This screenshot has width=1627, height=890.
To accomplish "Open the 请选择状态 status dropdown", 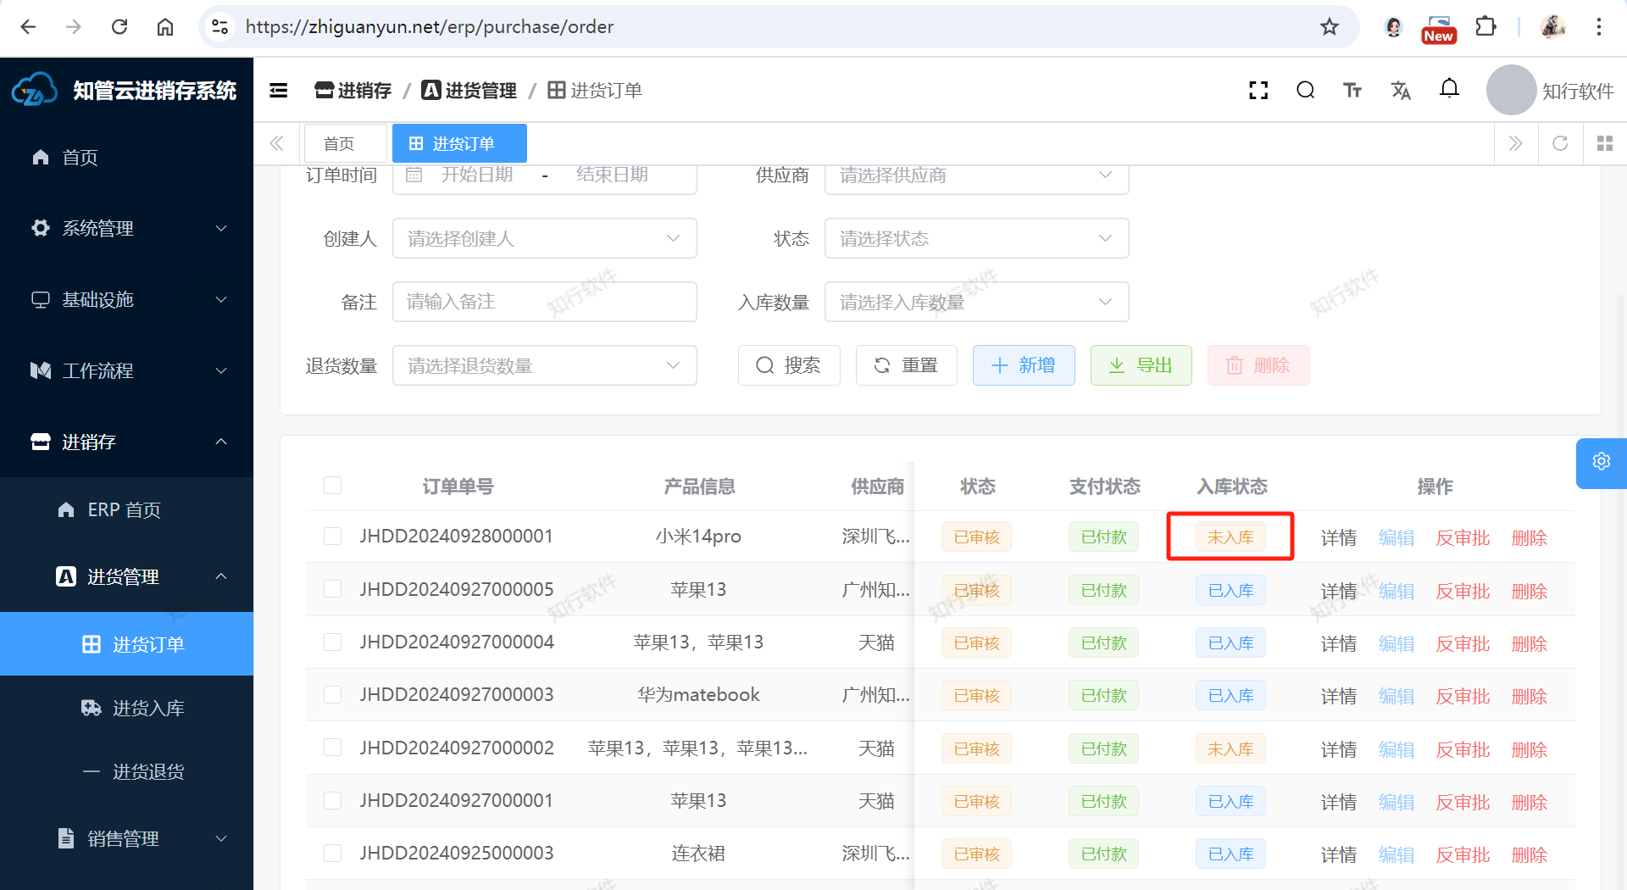I will tap(976, 239).
